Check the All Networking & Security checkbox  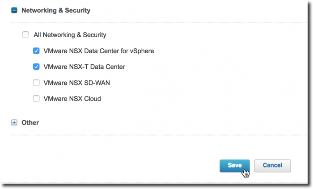25,35
